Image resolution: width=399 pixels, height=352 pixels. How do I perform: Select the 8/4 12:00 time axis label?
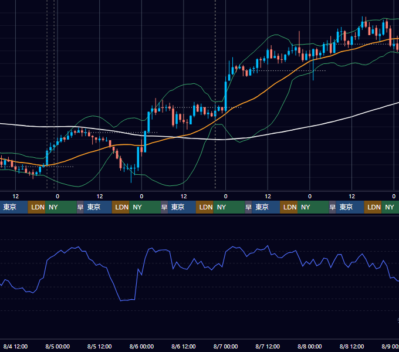[15, 346]
